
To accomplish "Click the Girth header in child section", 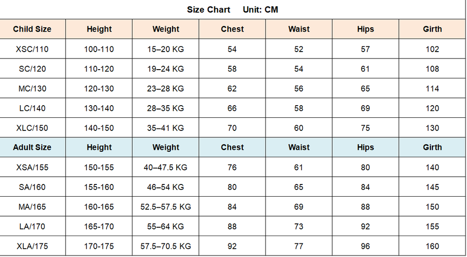I will tap(432, 29).
